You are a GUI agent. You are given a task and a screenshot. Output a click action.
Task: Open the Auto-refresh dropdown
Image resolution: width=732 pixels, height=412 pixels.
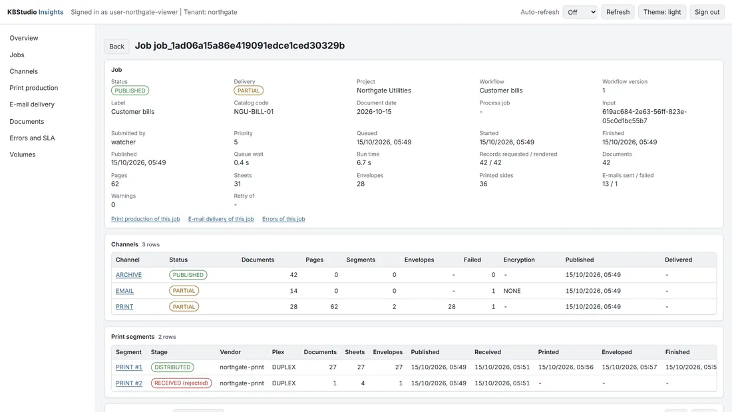(580, 12)
